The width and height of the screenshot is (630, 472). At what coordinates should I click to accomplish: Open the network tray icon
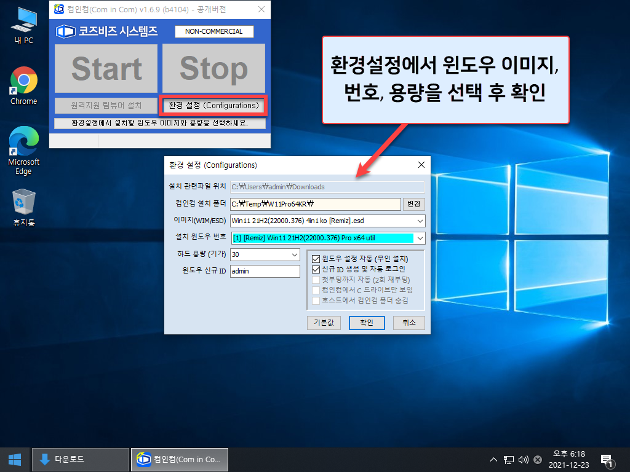point(509,460)
